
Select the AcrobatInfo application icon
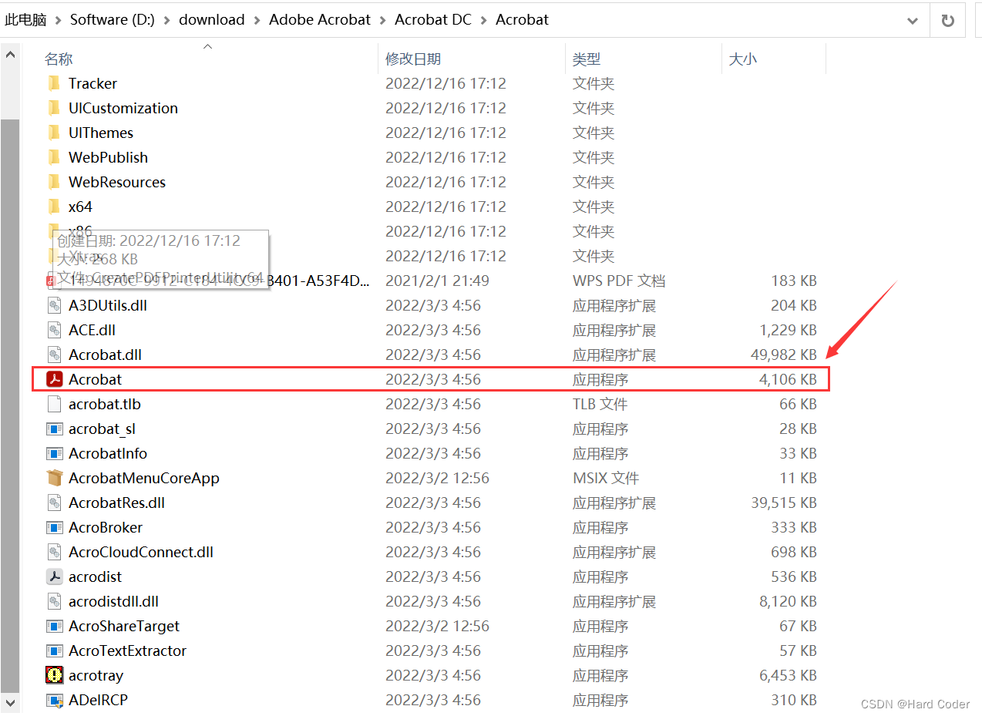coord(54,453)
